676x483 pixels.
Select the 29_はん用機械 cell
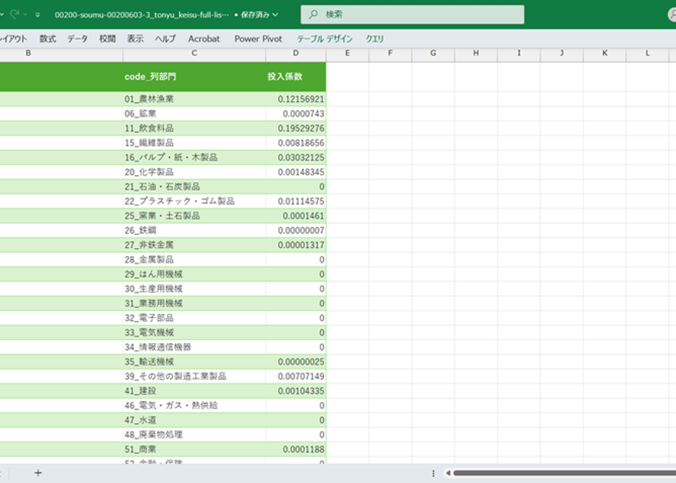pos(194,274)
